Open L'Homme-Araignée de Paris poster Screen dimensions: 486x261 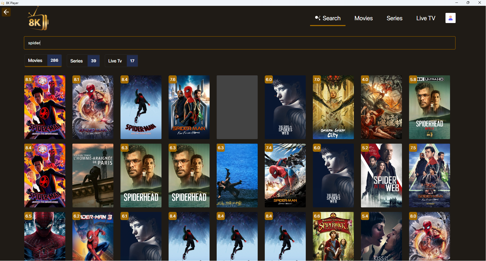pyautogui.click(x=93, y=176)
